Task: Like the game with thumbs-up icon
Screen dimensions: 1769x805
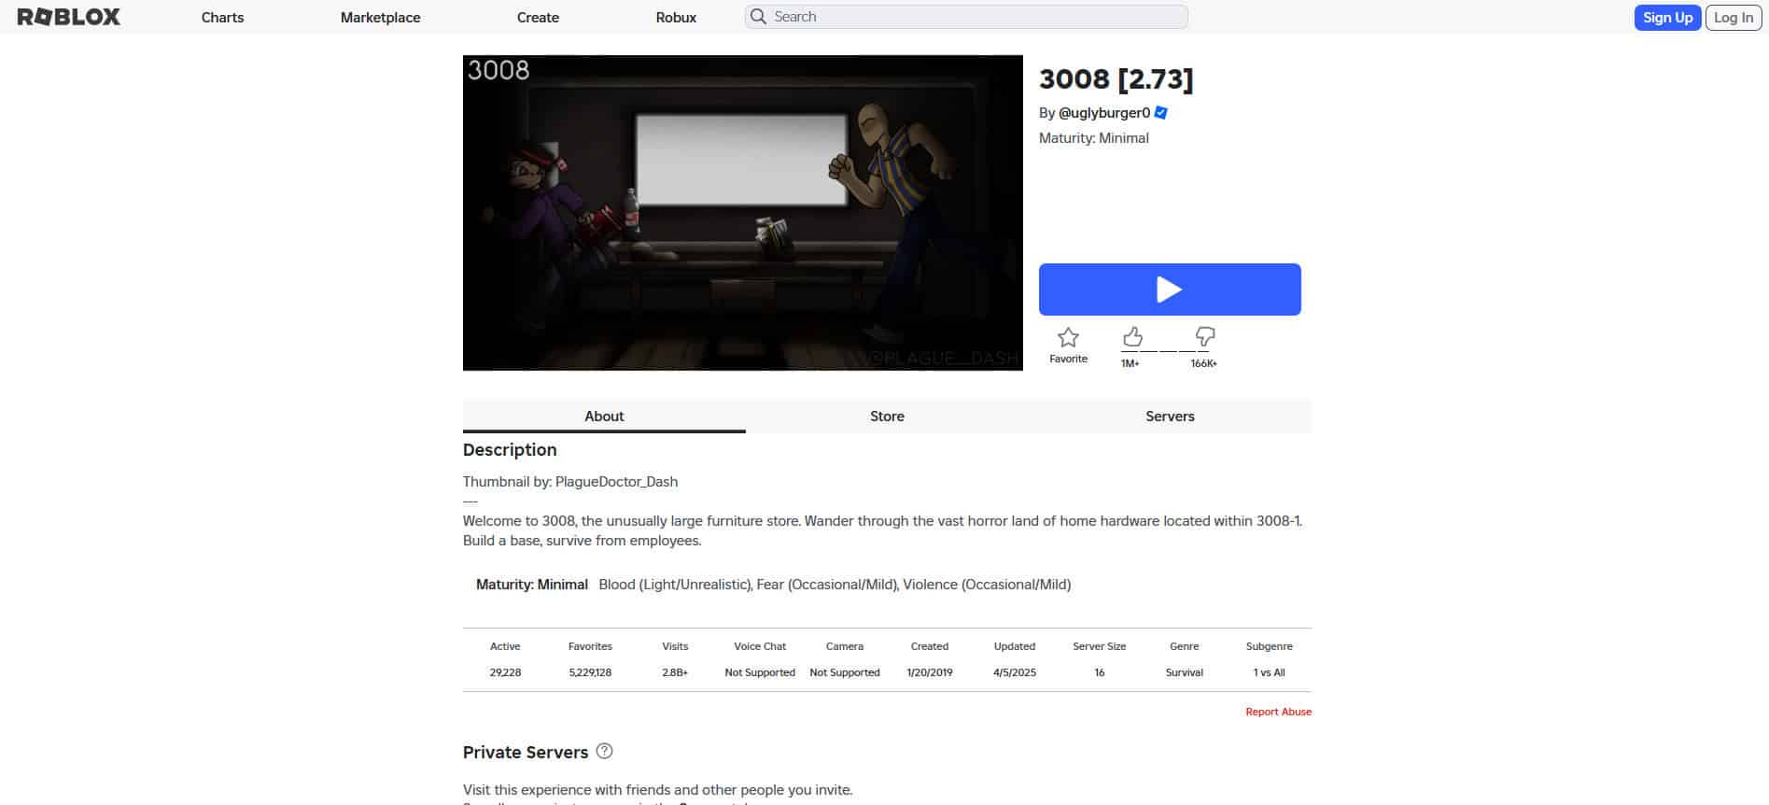Action: [1132, 337]
